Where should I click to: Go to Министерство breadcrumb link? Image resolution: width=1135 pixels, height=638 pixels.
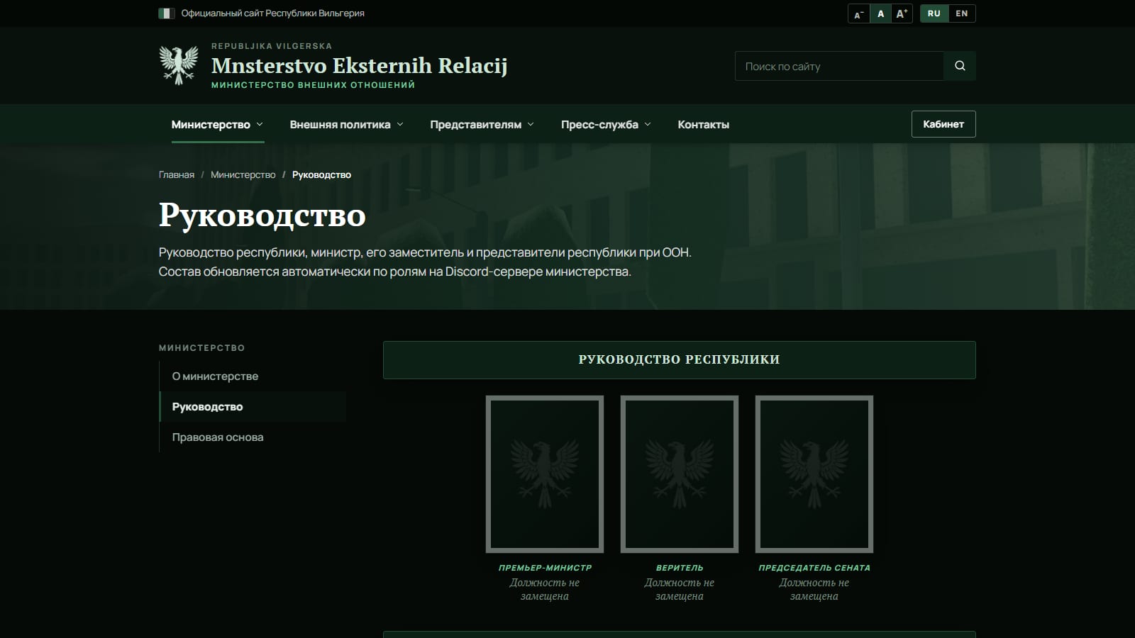243,174
